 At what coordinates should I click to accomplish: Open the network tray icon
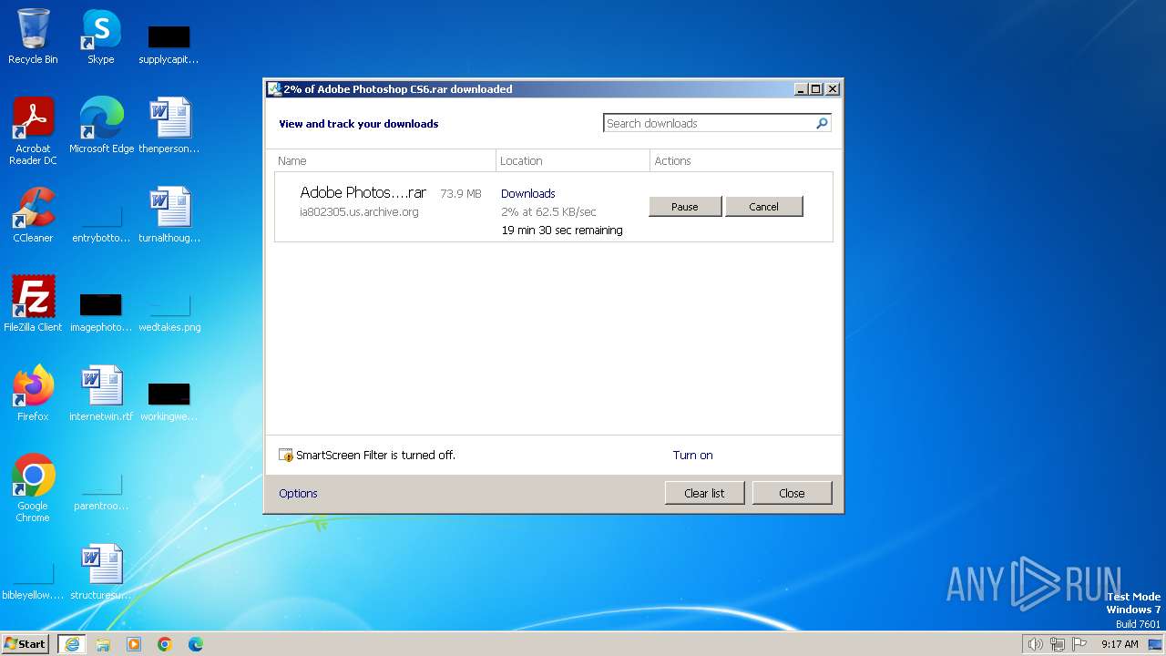1058,644
